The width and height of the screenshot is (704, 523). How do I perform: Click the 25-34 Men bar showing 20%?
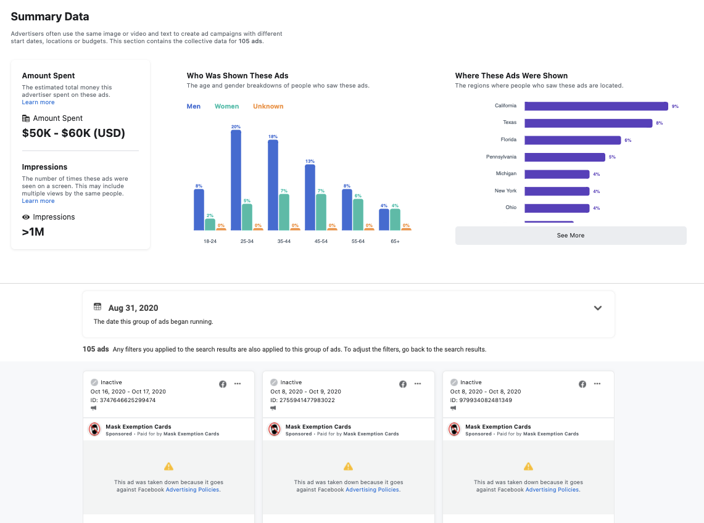pyautogui.click(x=236, y=179)
